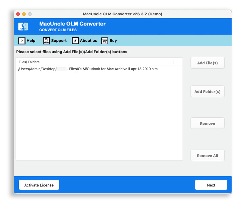Open the Buy toolbar label

click(x=113, y=41)
